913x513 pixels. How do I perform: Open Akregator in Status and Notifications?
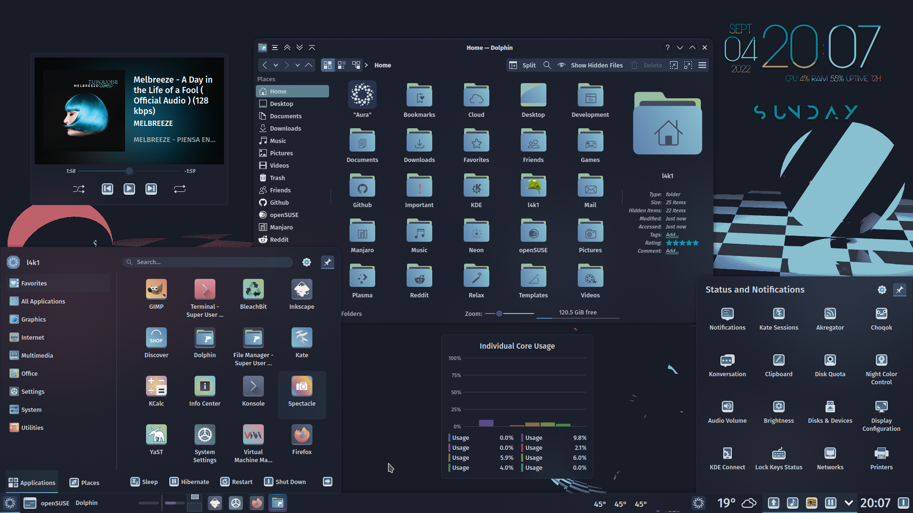(x=830, y=319)
